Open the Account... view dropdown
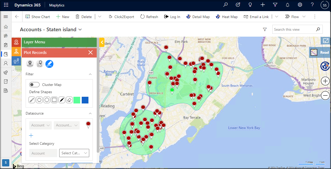The image size is (331, 169). click(67, 125)
